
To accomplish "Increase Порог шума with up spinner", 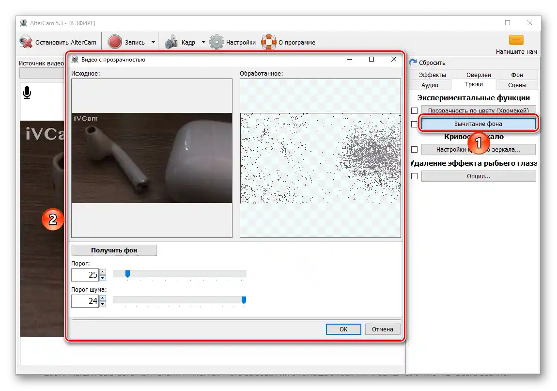I will tap(103, 298).
